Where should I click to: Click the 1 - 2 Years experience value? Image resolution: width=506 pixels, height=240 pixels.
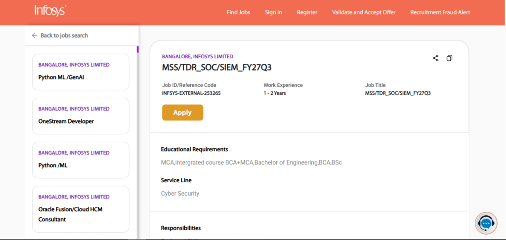click(275, 93)
